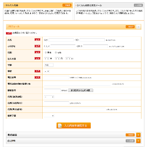This screenshot has height=147, width=147.
Task: Click the street (町名番地) address input field
Action: pyautogui.click(x=75, y=110)
